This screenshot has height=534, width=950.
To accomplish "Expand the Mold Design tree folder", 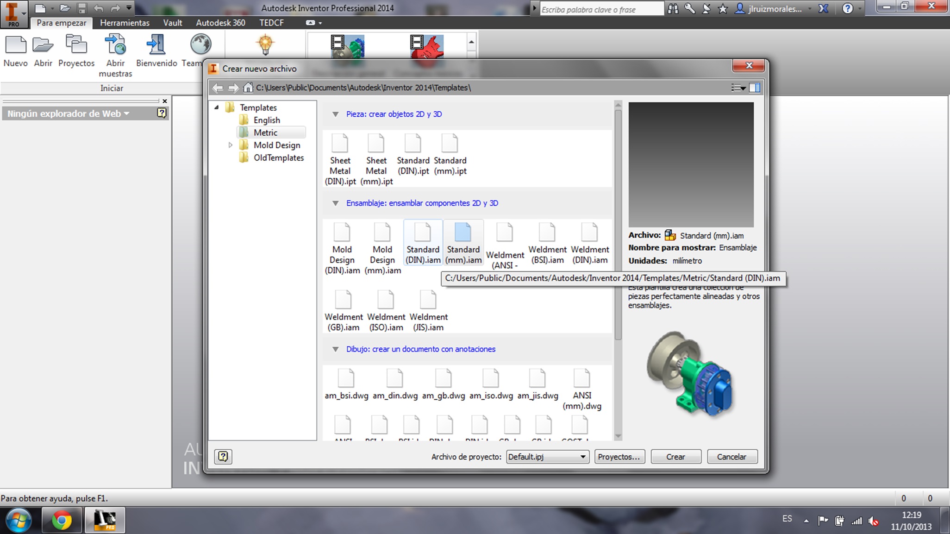I will (x=230, y=145).
